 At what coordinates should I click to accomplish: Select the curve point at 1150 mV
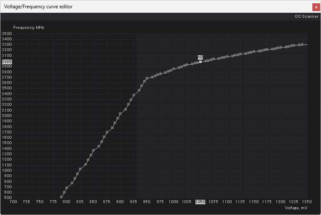point(254,51)
